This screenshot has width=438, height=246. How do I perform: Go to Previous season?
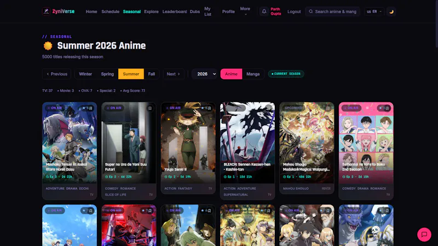(x=57, y=74)
